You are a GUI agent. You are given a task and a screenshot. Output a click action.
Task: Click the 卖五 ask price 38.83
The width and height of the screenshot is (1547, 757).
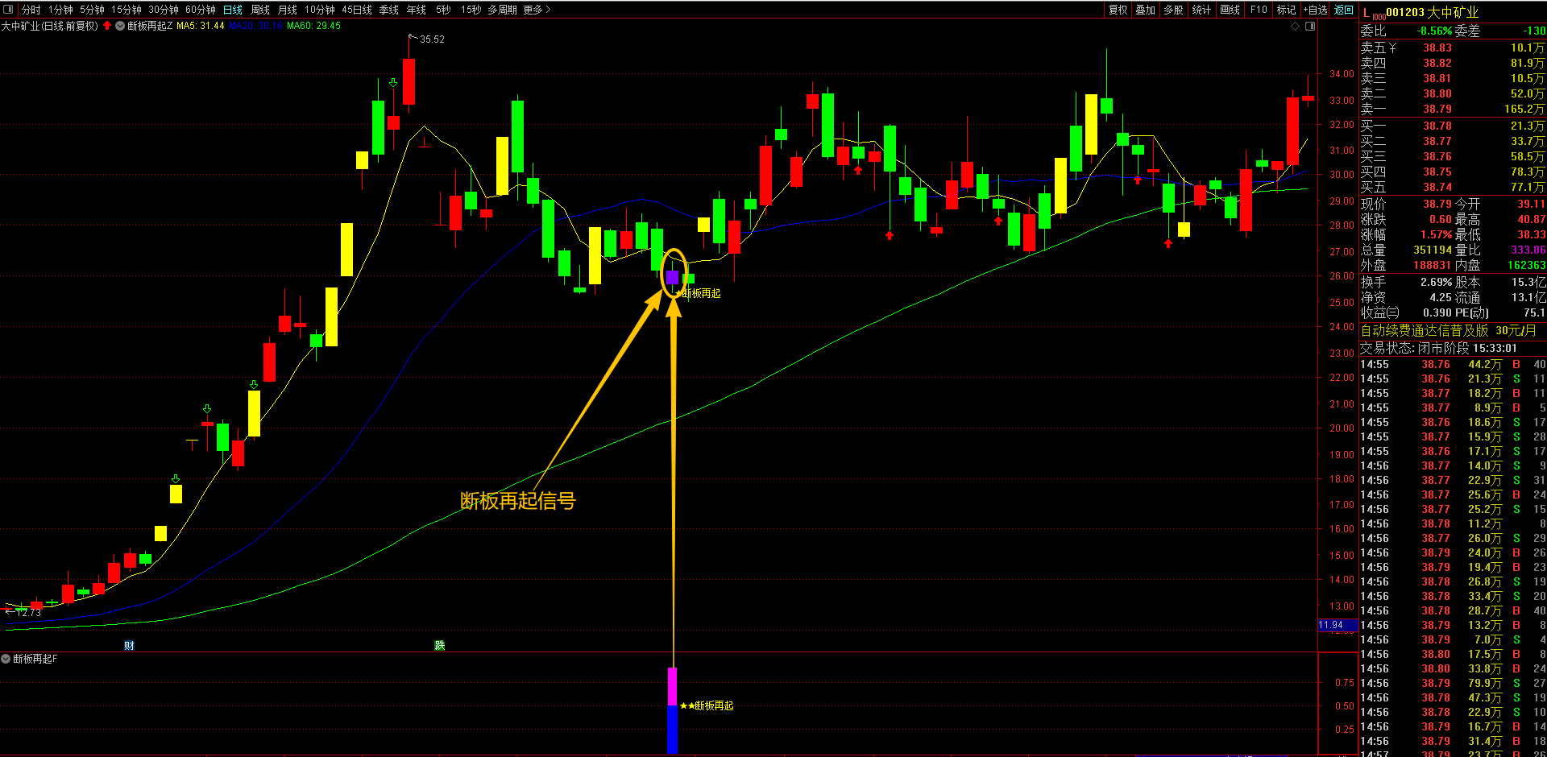pyautogui.click(x=1437, y=48)
